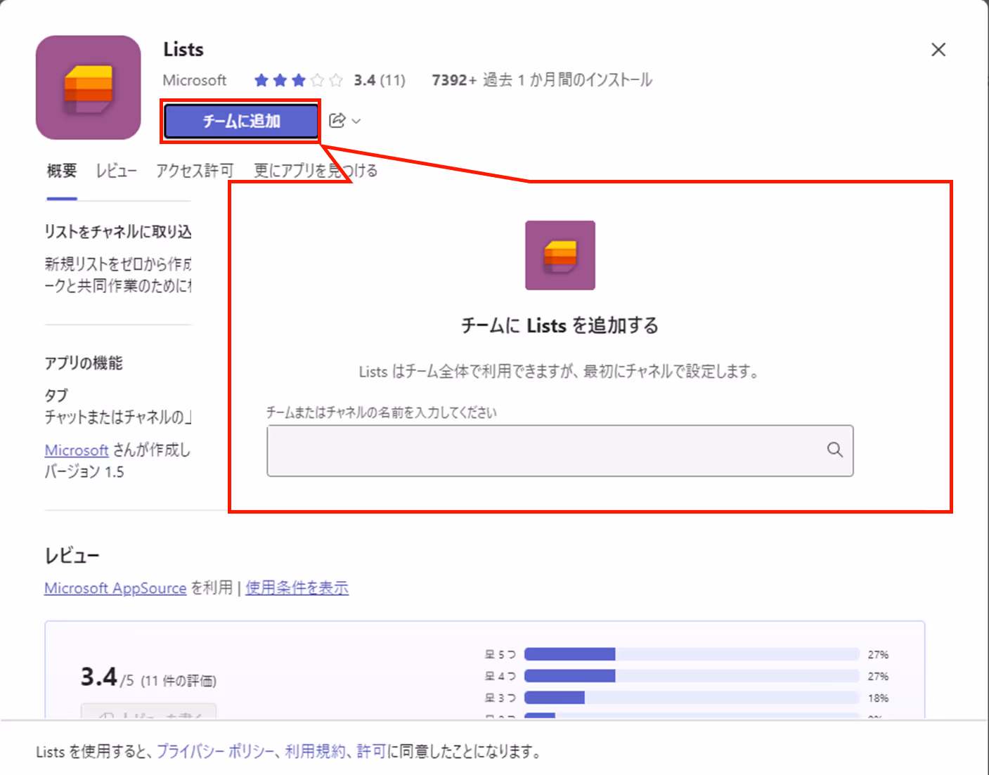
Task: Click the レビュー section heading
Action: 72,556
